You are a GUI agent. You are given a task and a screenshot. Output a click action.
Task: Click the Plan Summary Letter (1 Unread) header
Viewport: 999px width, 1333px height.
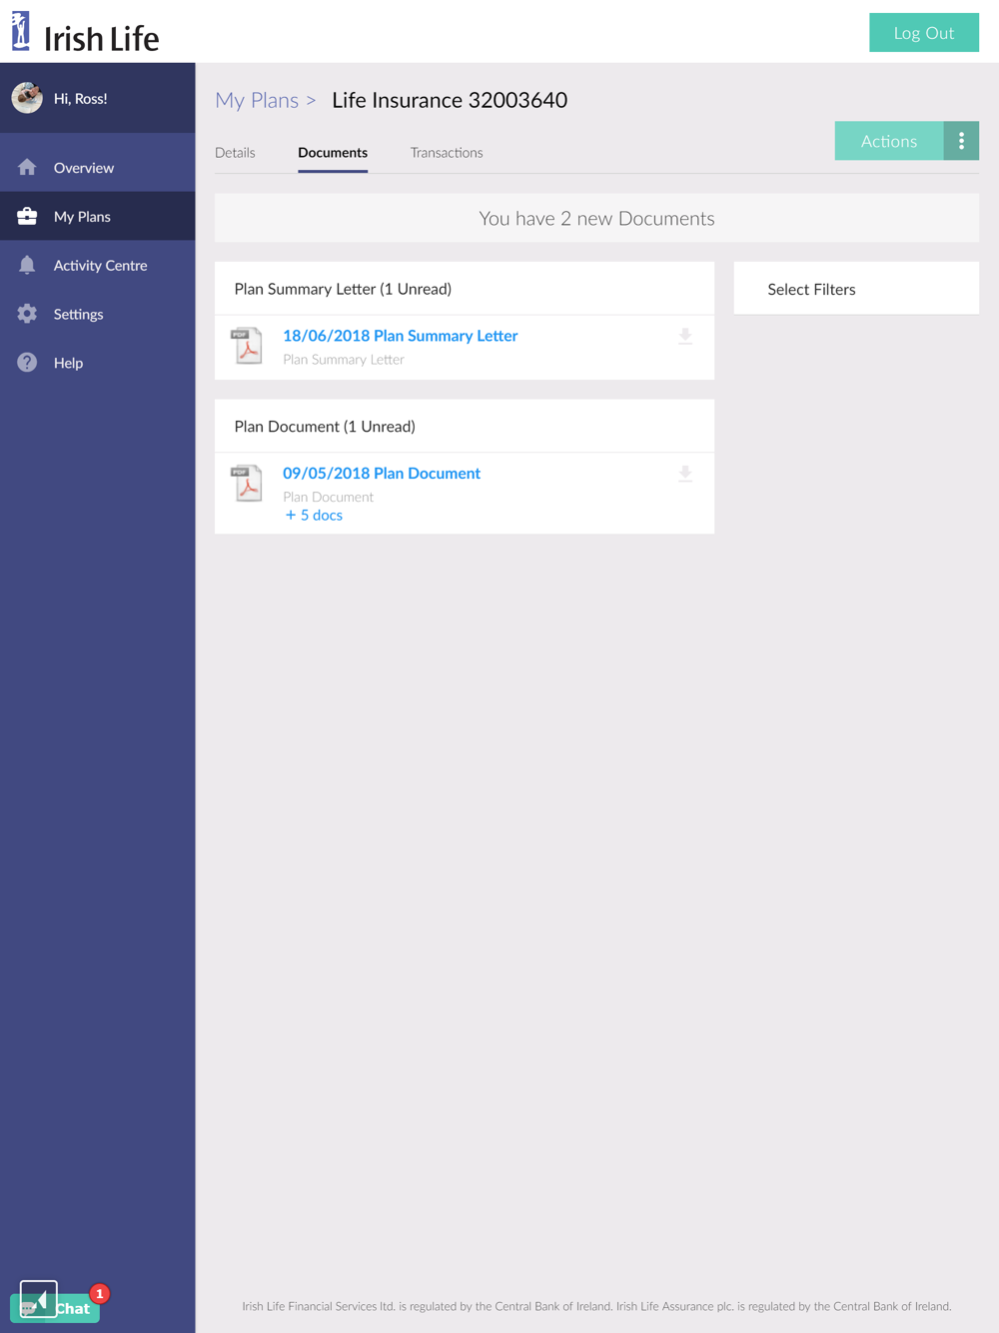[465, 289]
